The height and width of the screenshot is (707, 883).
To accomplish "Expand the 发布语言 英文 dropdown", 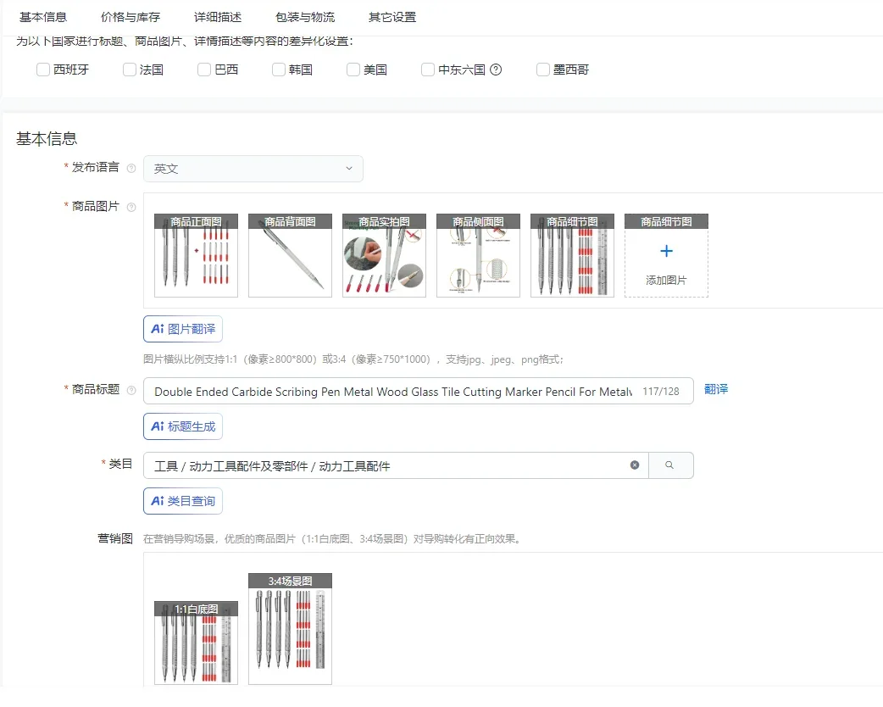I will point(253,169).
